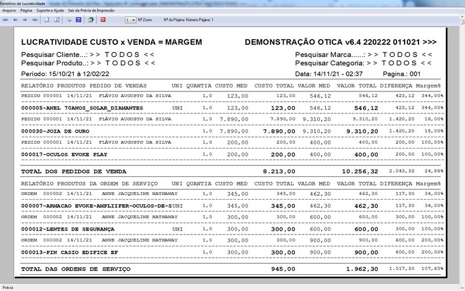
Task: Open the Arquivo menu
Action: point(9,10)
